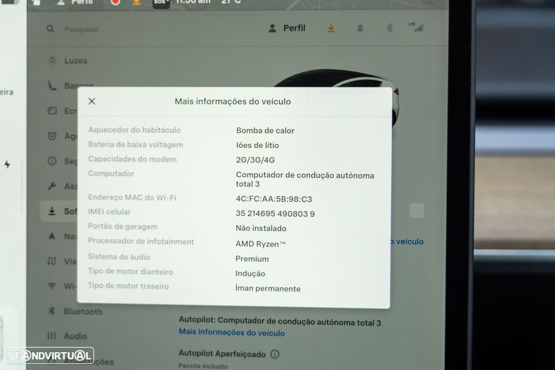
Task: Select the audio sliders icon
Action: (x=52, y=335)
